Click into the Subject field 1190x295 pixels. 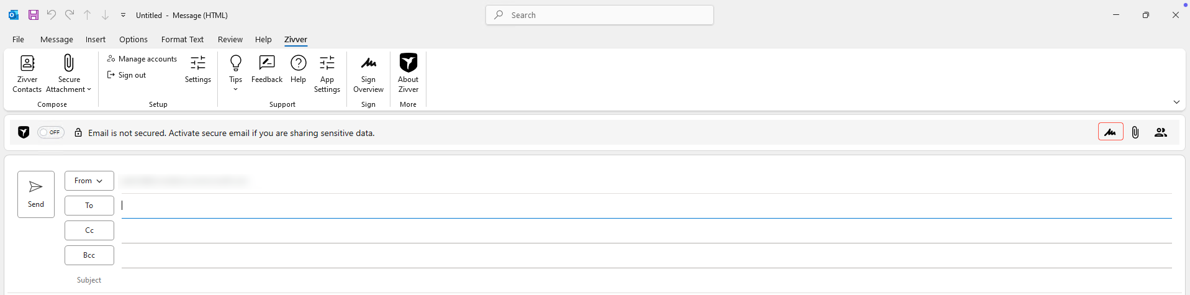point(646,280)
